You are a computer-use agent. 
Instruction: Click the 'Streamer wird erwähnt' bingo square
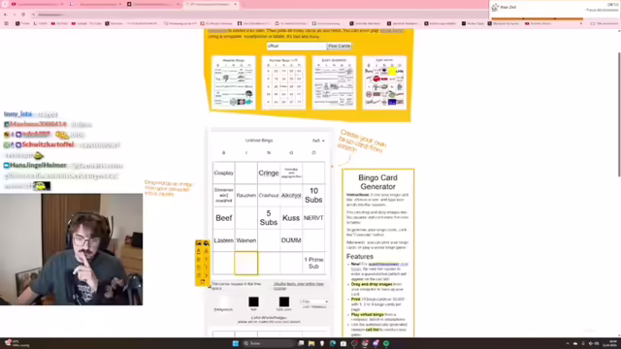click(x=224, y=196)
